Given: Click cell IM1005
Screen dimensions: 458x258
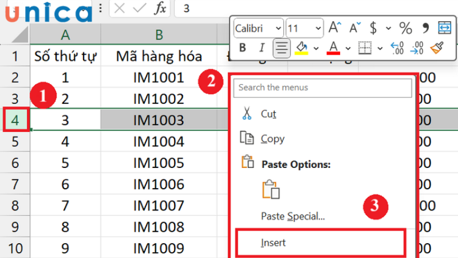Looking at the screenshot, I should coord(159,163).
